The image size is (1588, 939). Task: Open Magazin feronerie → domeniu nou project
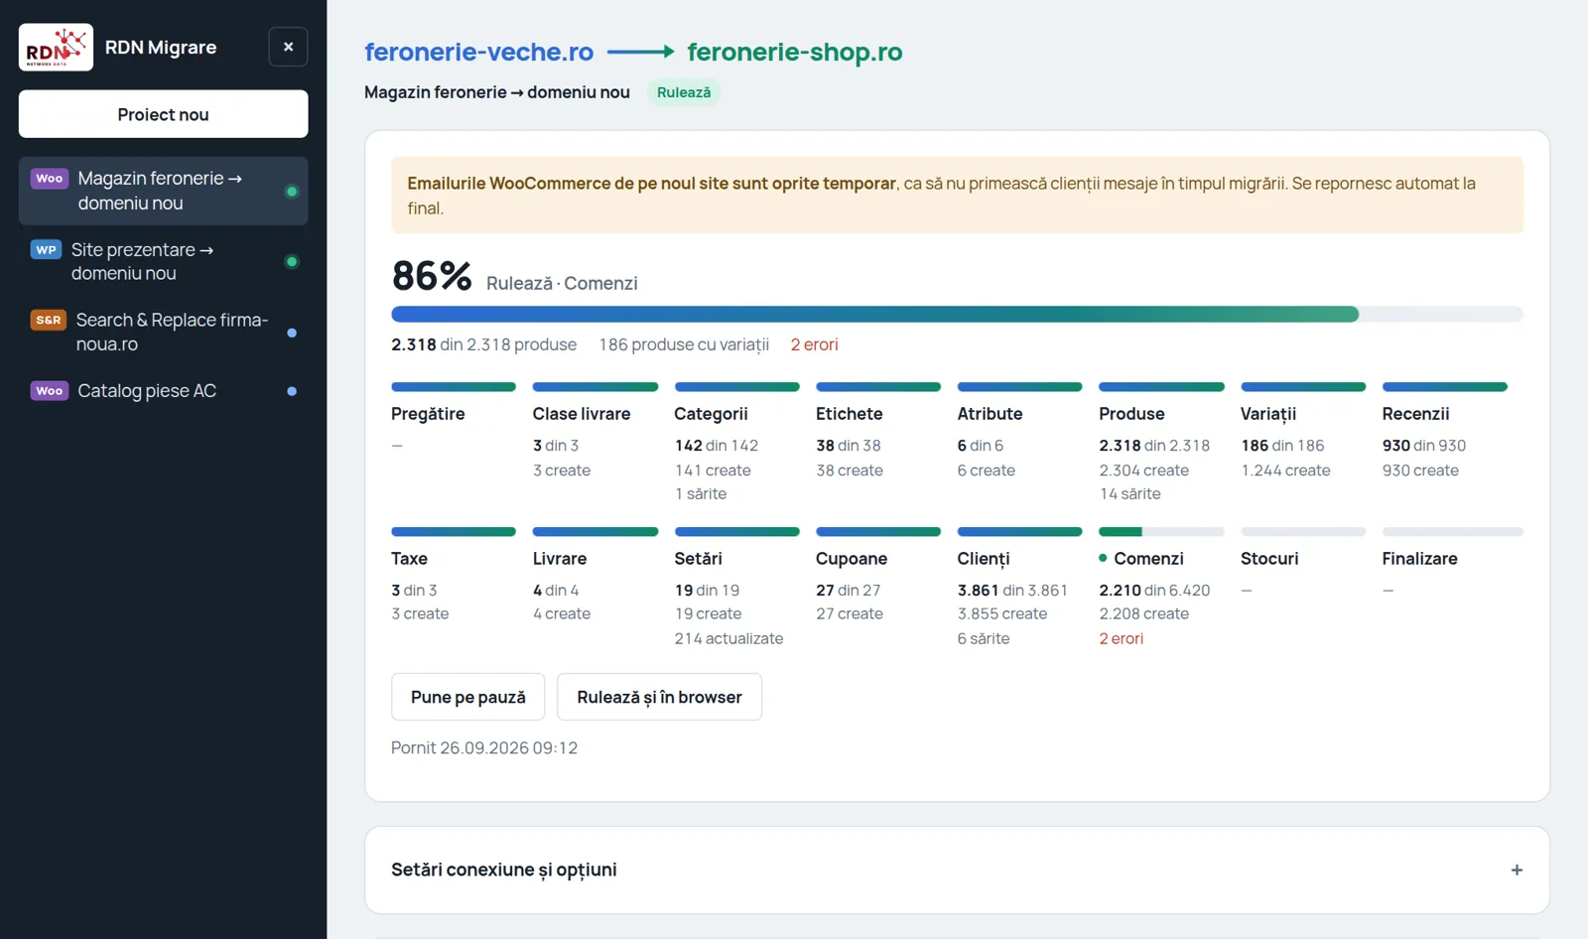click(x=163, y=191)
